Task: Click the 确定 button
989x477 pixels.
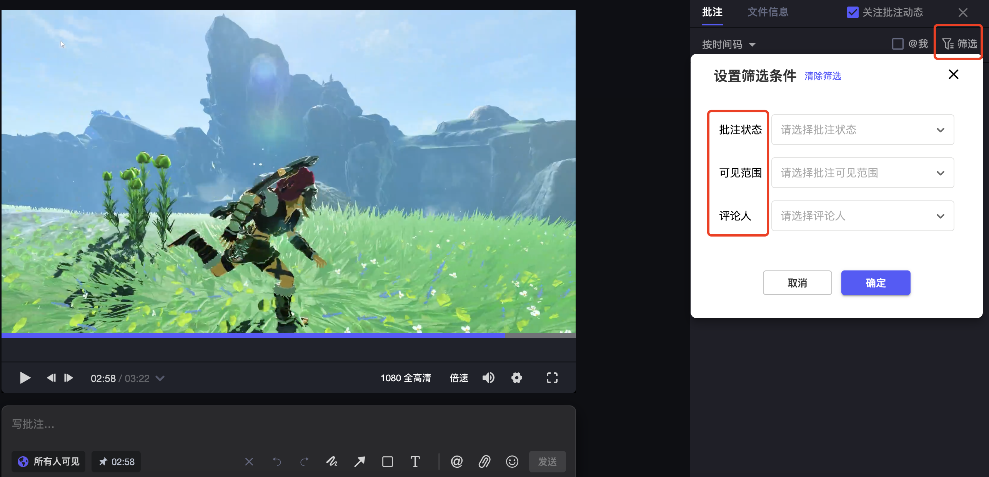Action: [x=876, y=283]
